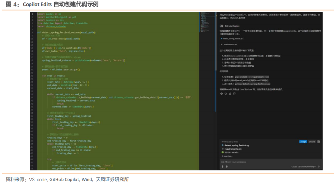Click the 'trading_days = 0' code line
Viewport: 334px width, 184px height.
pos(57,138)
